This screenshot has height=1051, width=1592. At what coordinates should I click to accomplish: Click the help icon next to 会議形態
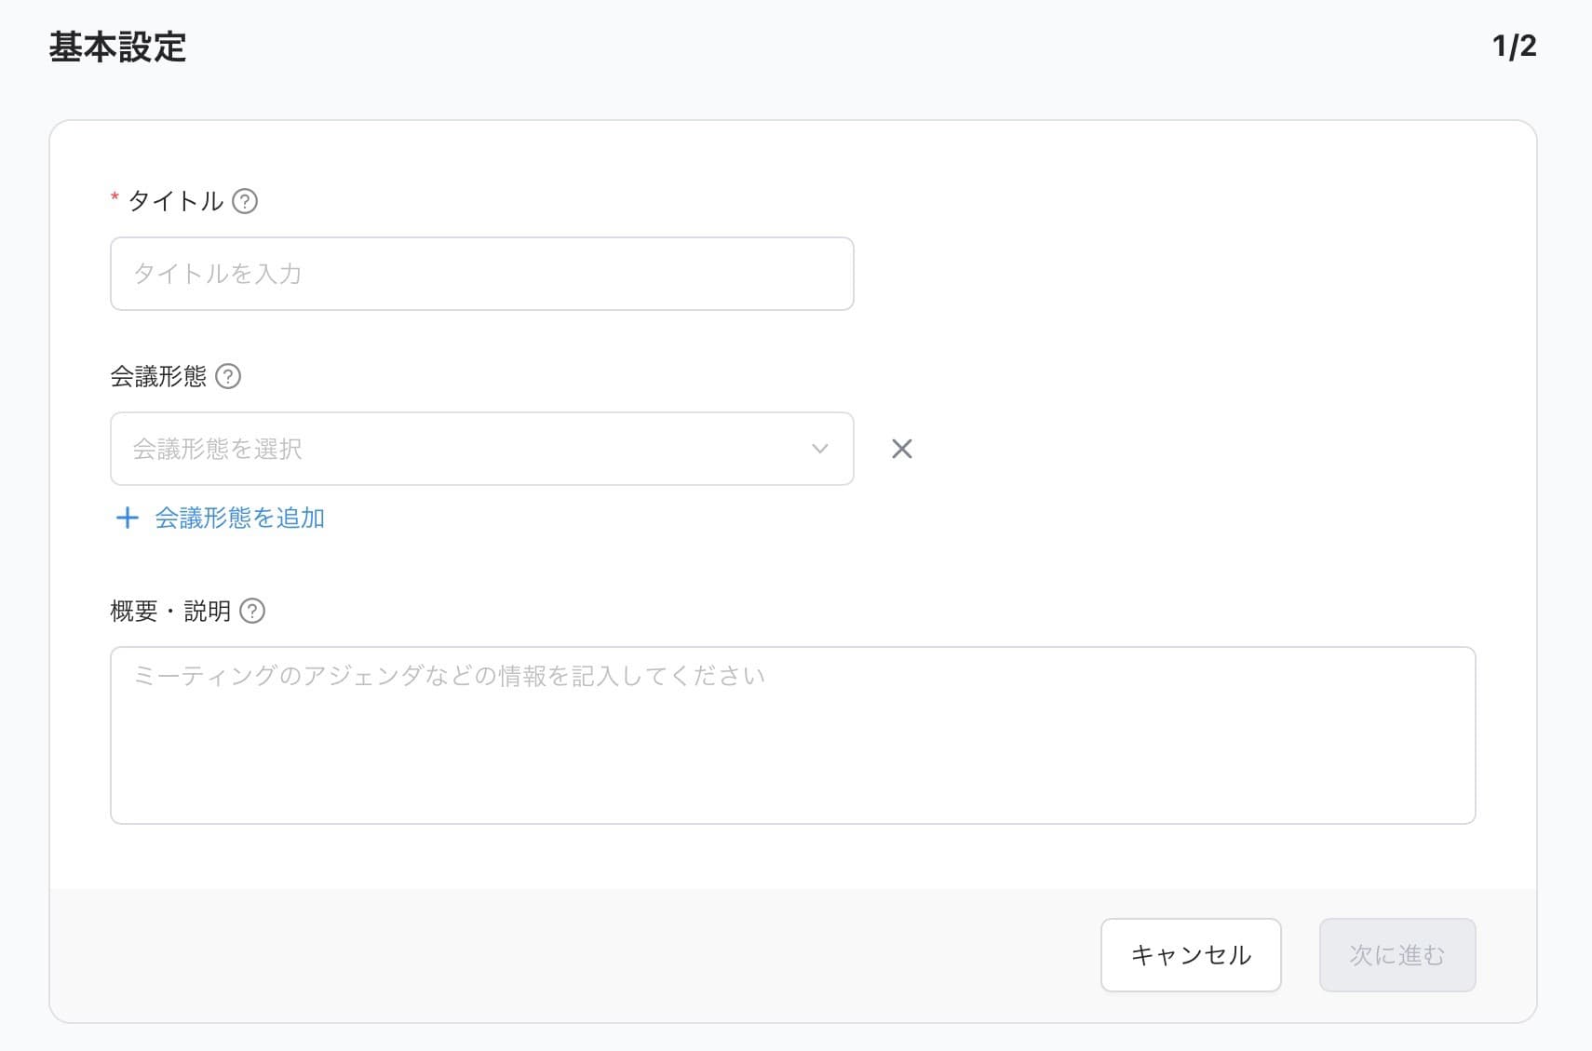pyautogui.click(x=230, y=376)
